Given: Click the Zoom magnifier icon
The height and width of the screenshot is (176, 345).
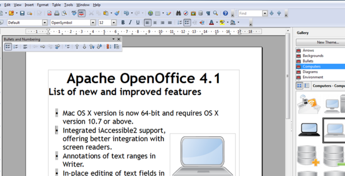Looking at the screenshot, I should (x=216, y=14).
